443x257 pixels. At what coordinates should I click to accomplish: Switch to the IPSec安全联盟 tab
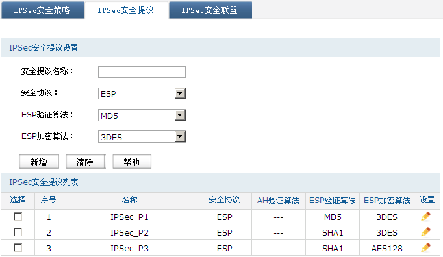210,10
